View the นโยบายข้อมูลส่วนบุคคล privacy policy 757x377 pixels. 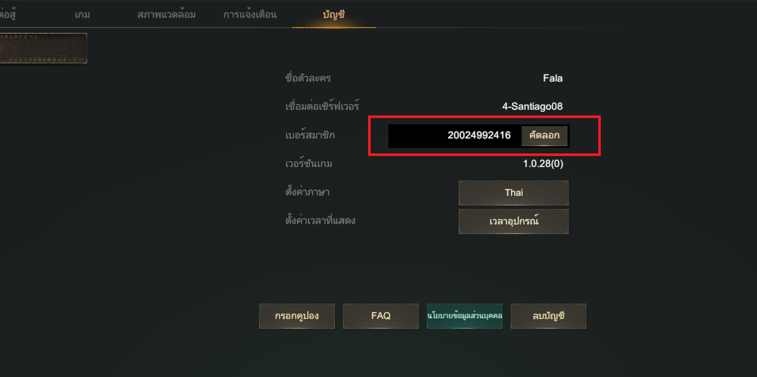464,316
